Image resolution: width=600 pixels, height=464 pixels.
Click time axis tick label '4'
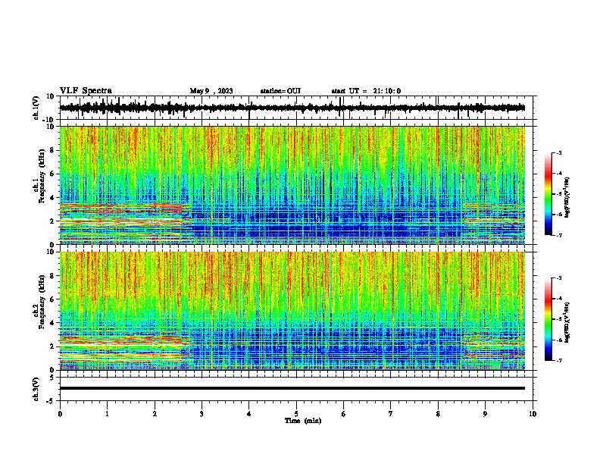(249, 414)
